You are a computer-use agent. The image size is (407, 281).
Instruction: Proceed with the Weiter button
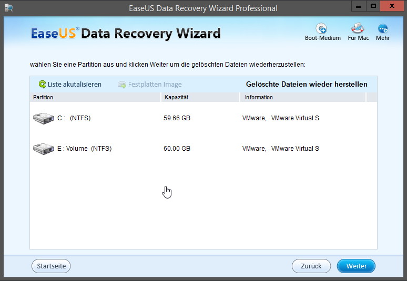pos(356,266)
